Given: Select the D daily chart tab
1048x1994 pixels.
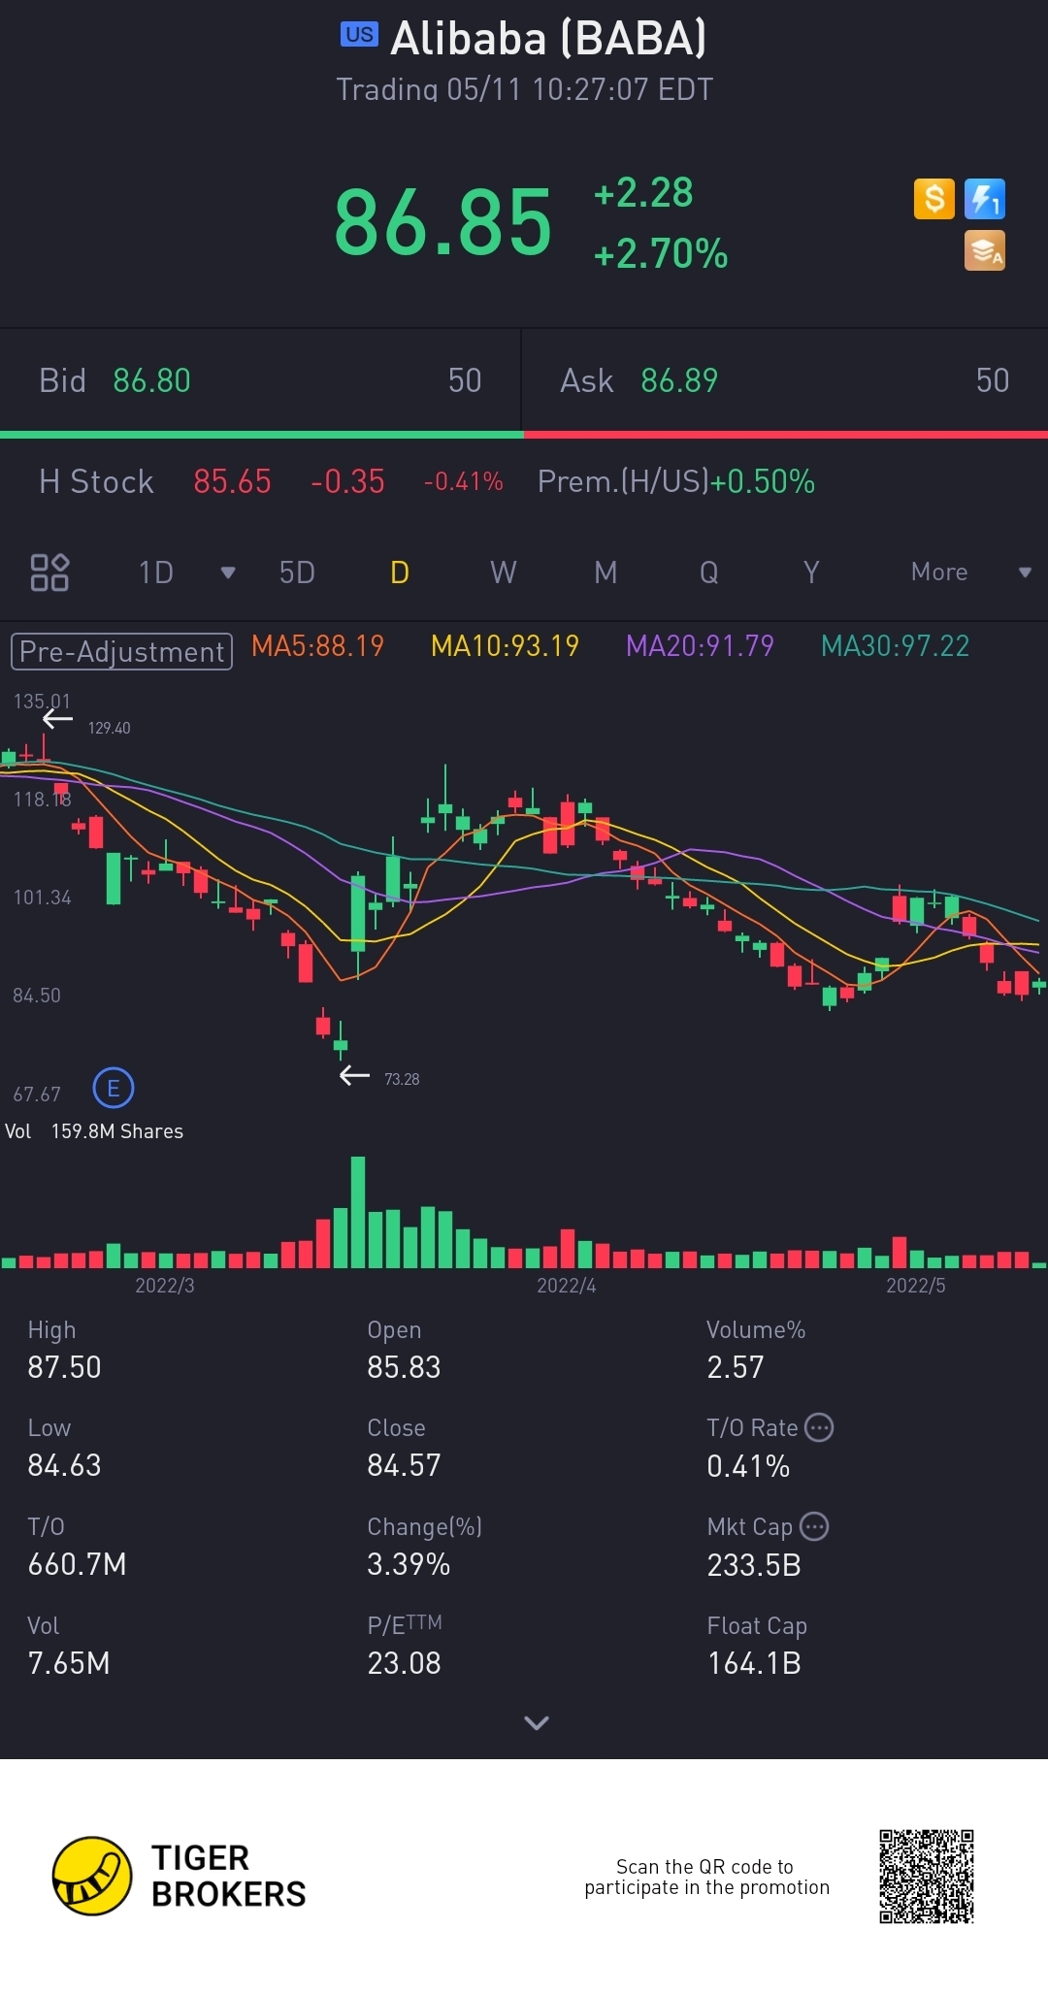Looking at the screenshot, I should [x=400, y=572].
